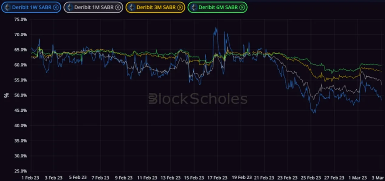Image resolution: width=385 pixels, height=181 pixels.
Task: Select the Deribit 6M SABR legend label
Action: (218, 8)
